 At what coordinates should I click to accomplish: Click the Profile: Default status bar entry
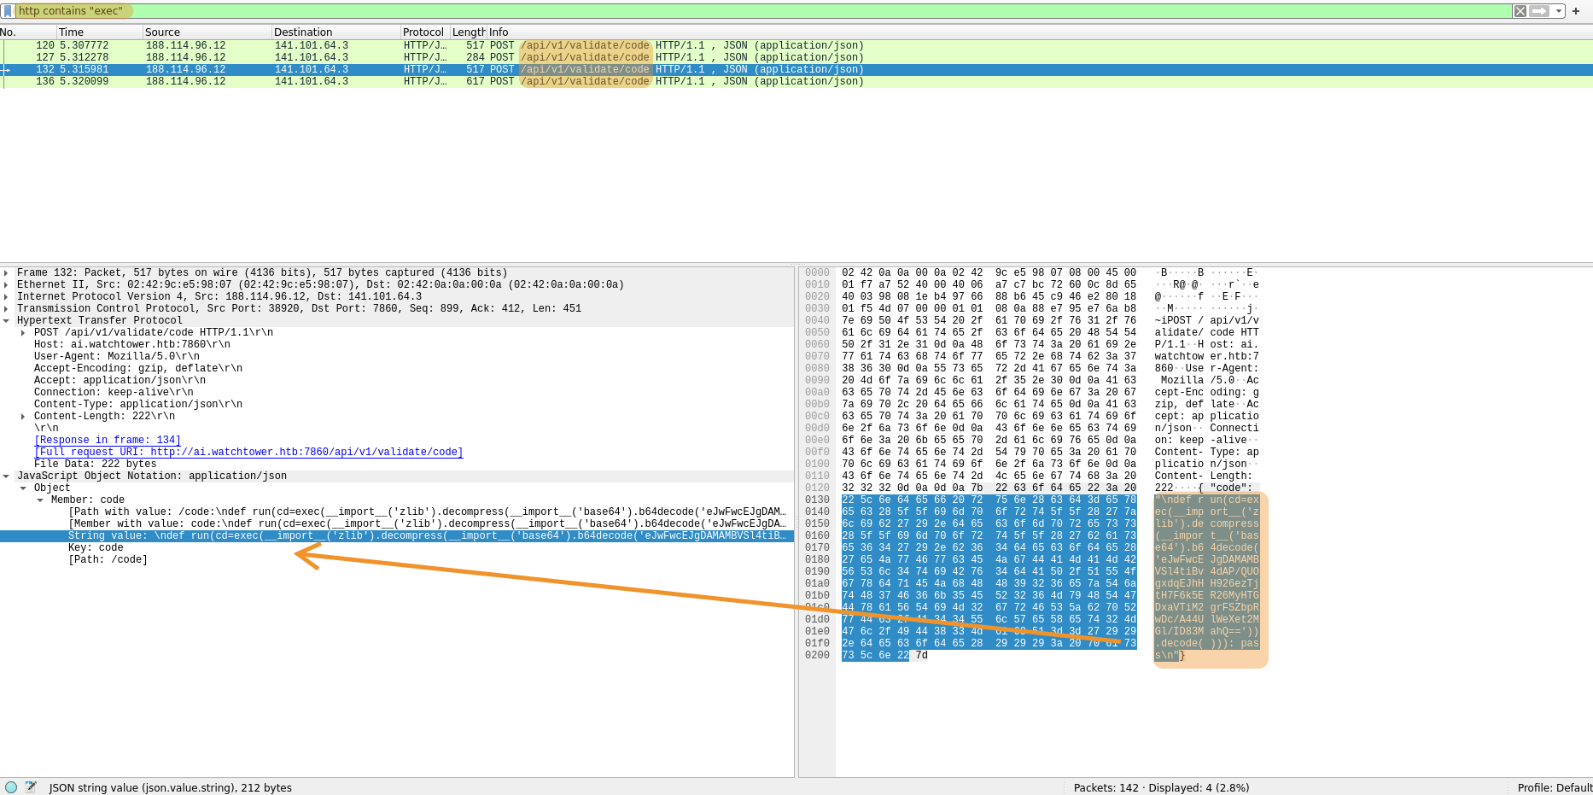click(x=1555, y=787)
